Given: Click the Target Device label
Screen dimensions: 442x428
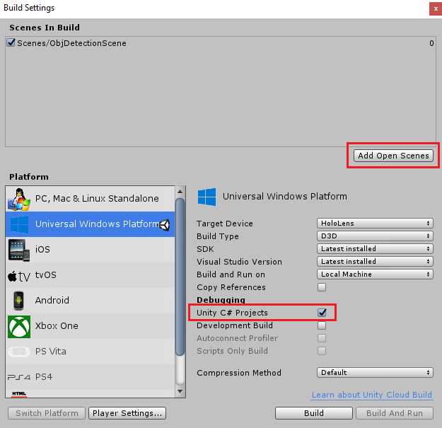Looking at the screenshot, I should point(225,224).
